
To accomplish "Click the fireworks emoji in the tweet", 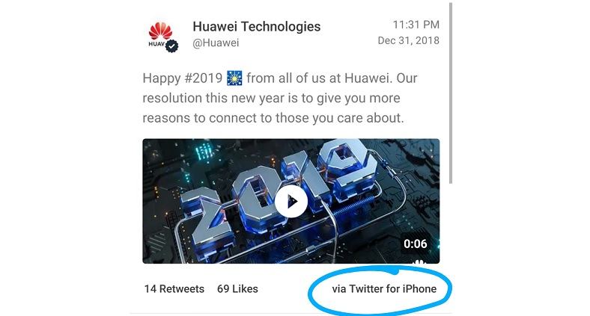I will click(x=234, y=78).
